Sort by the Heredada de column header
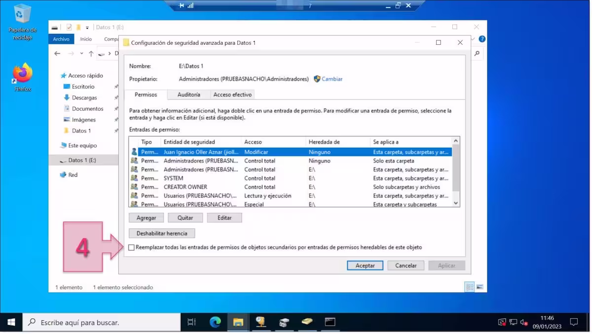This screenshot has width=592, height=334. click(x=338, y=142)
